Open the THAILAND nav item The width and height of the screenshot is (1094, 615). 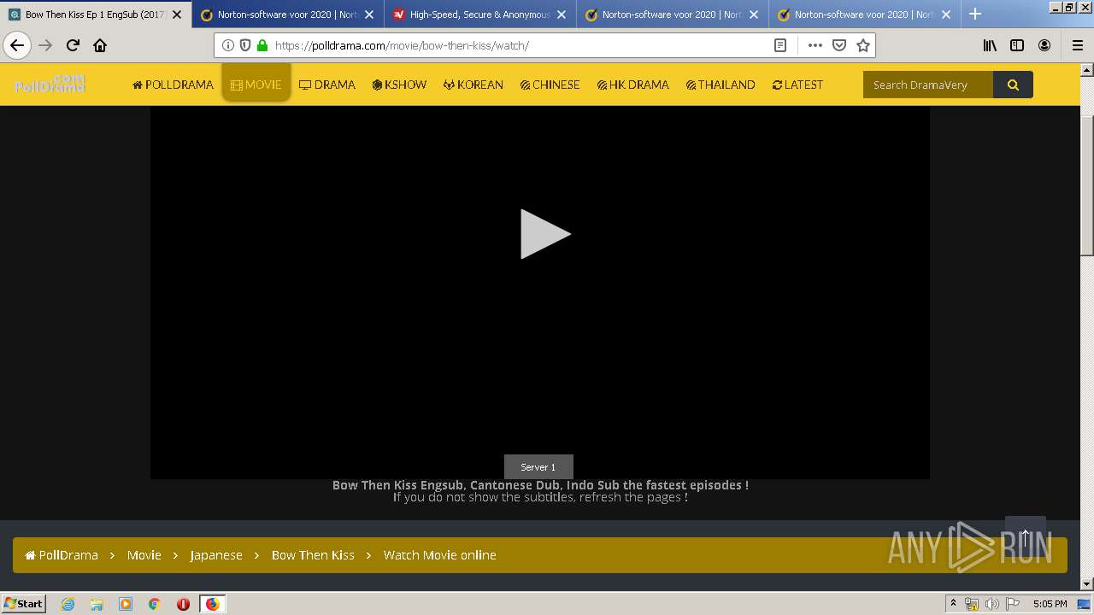pyautogui.click(x=721, y=85)
